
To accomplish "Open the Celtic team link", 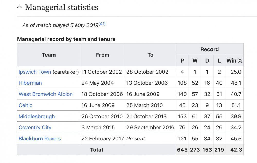I will tap(25, 105).
